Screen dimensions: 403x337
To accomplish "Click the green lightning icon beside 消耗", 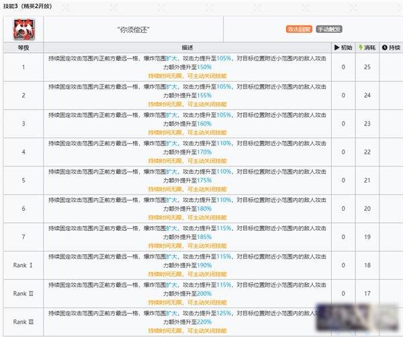I will point(361,48).
